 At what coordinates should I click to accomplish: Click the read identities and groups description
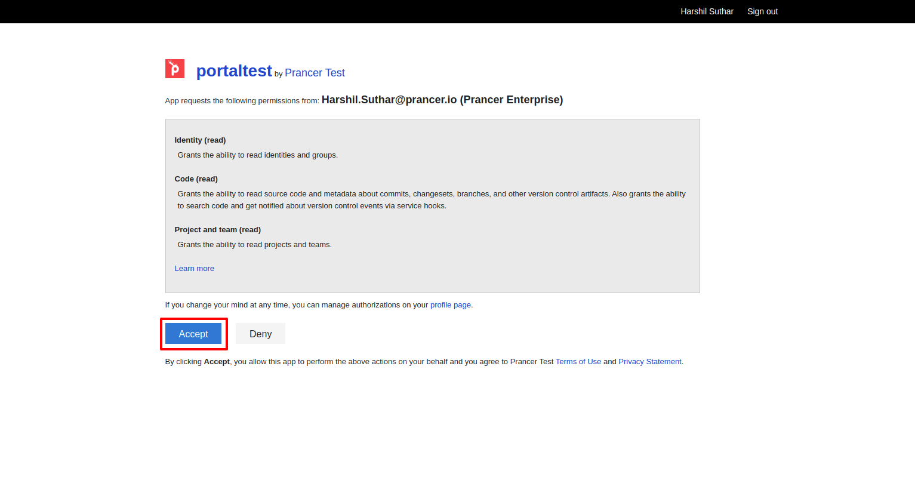point(257,155)
